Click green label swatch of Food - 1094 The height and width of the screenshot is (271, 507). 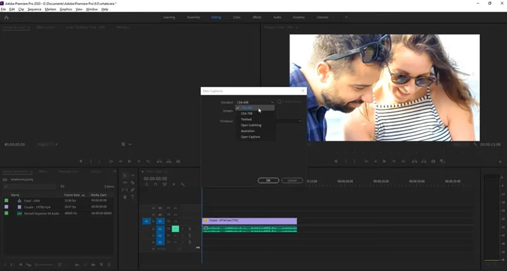(x=6, y=200)
